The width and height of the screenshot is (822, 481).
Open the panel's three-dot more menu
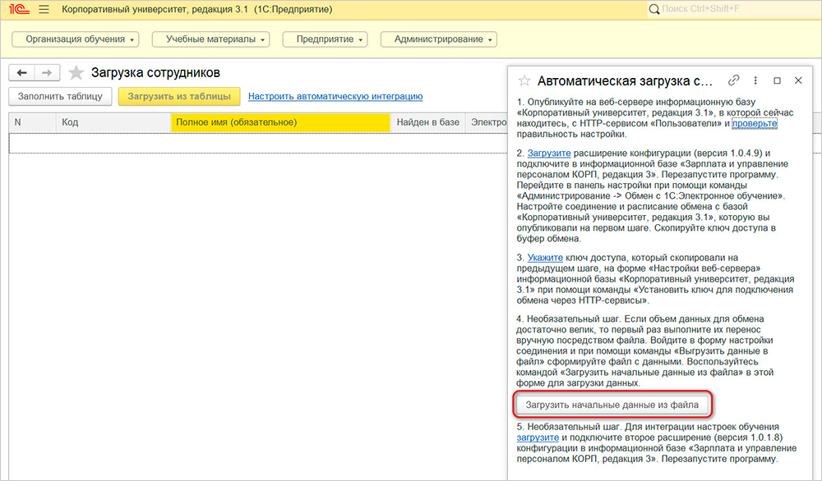[755, 80]
